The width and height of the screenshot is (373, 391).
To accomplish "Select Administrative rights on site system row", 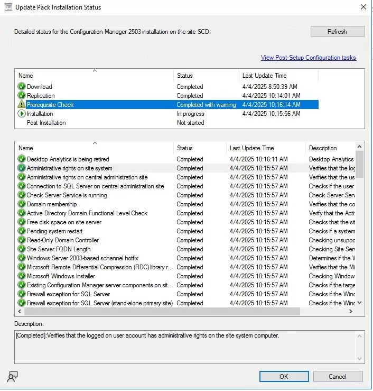I will pyautogui.click(x=186, y=168).
